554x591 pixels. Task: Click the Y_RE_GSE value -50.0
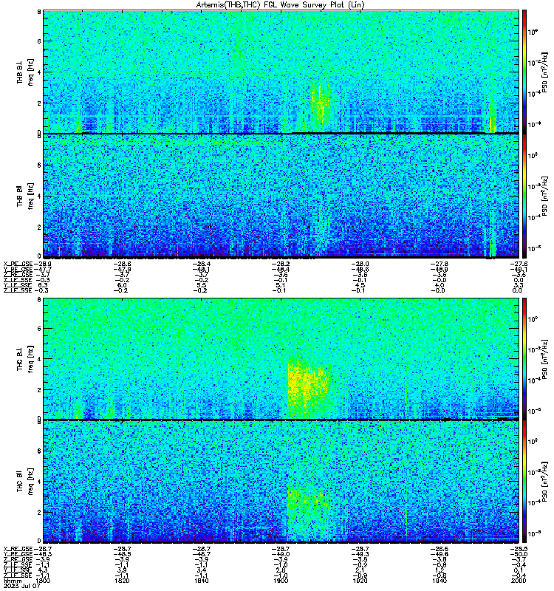click(519, 554)
